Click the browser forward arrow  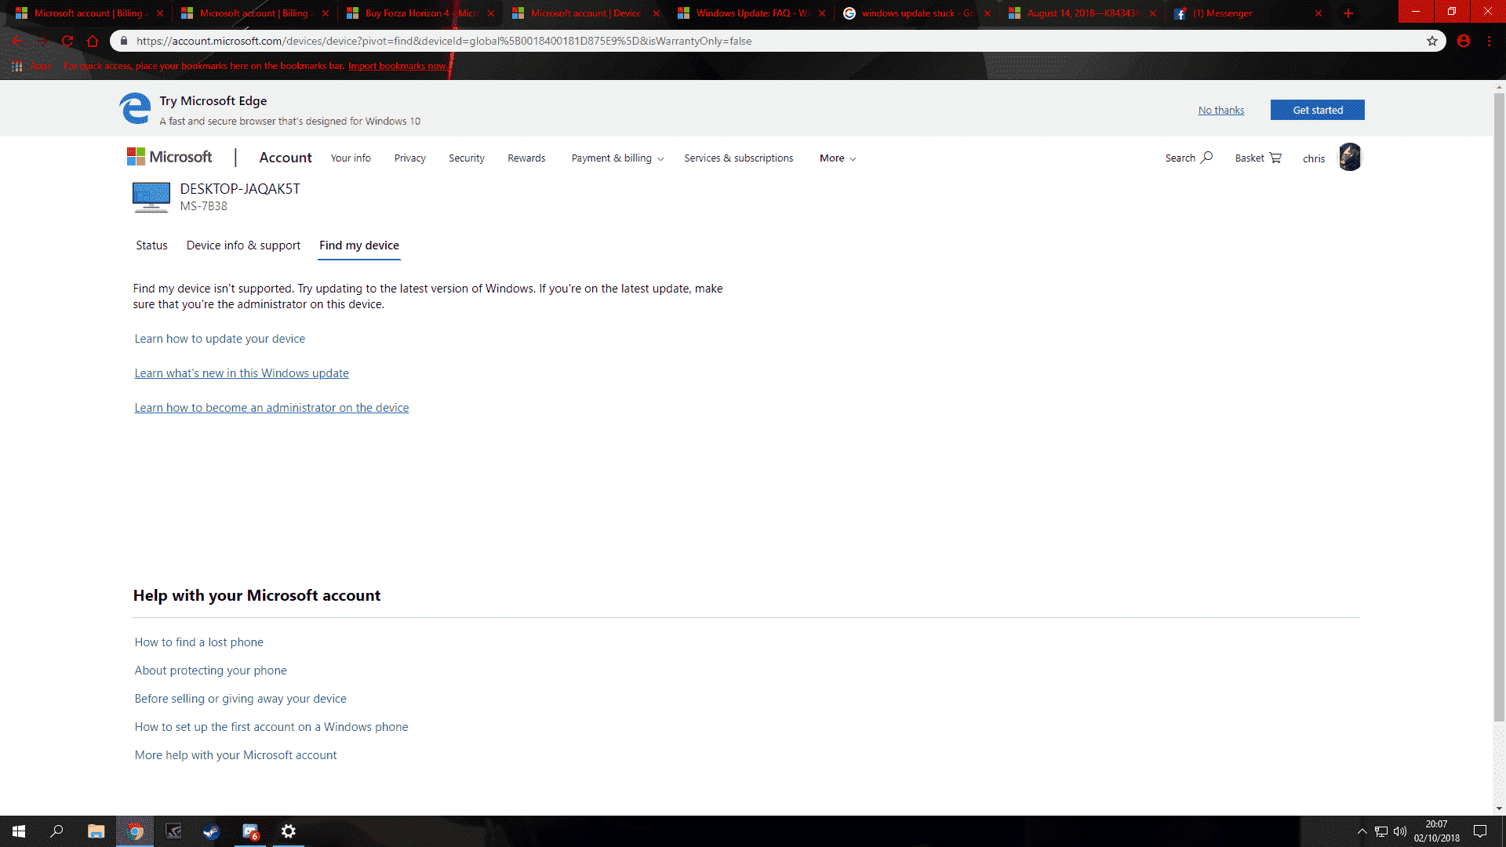(x=42, y=41)
